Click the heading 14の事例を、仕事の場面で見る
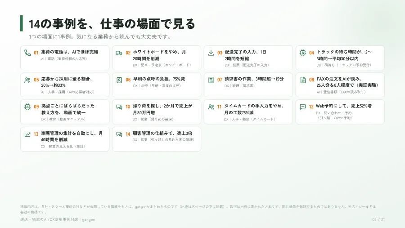Screen dimensions: 405x228 tap(112, 24)
